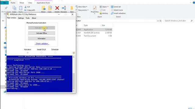Click Select all in the ribbon

[116, 7]
